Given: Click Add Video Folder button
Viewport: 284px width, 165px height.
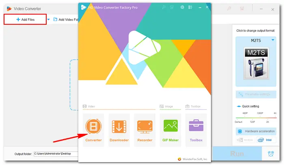Looking at the screenshot, I should click(x=66, y=19).
